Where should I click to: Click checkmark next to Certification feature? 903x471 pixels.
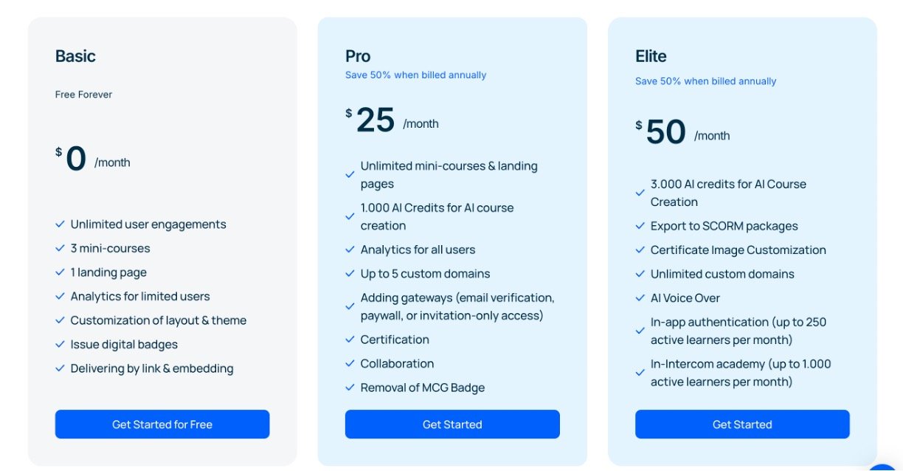pos(350,340)
